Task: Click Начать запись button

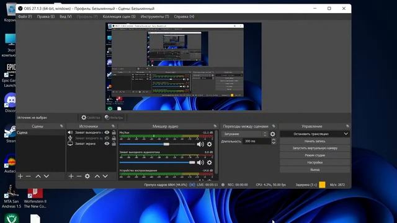Action: pos(315,141)
